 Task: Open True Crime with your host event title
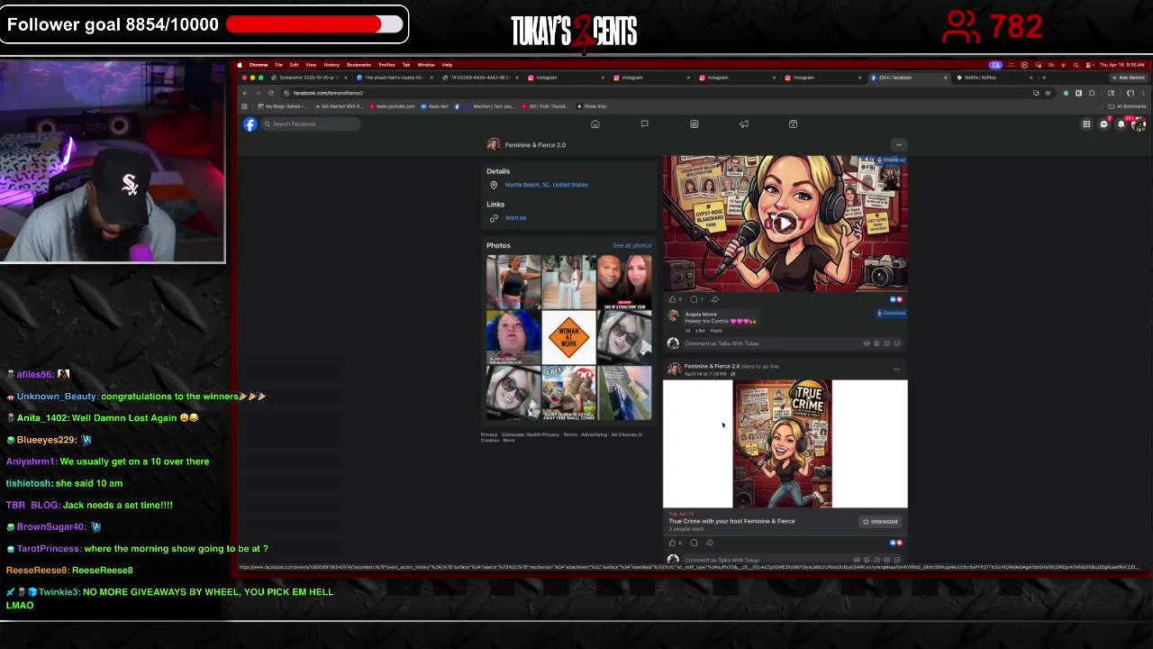(x=731, y=521)
